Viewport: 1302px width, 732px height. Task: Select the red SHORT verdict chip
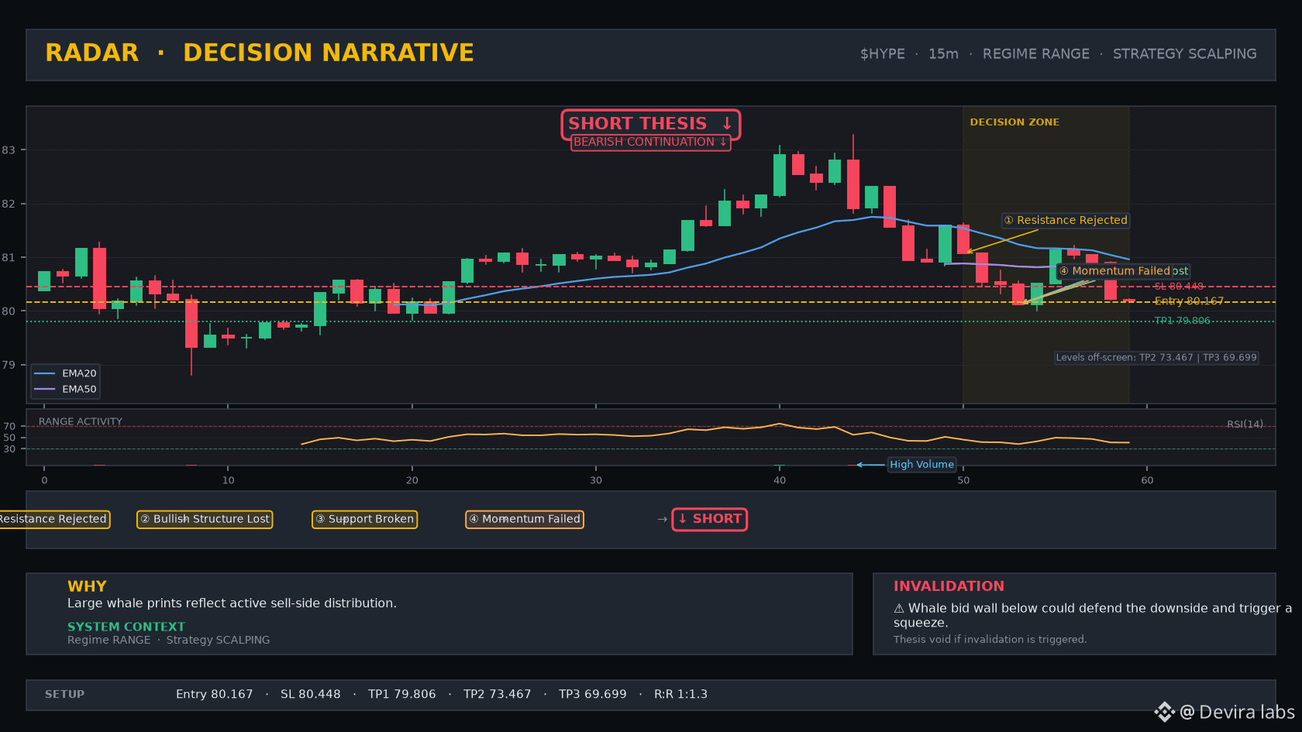click(x=709, y=519)
